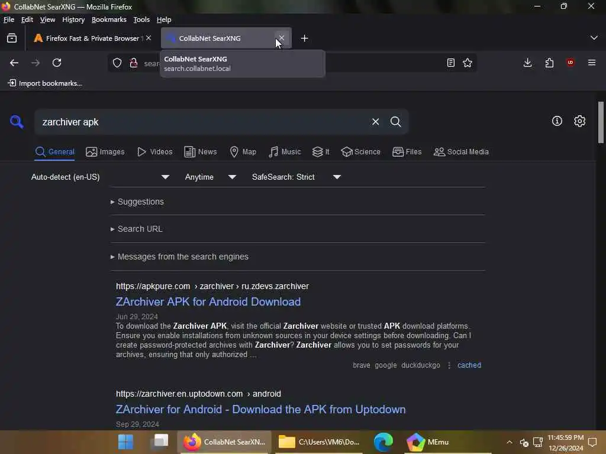The height and width of the screenshot is (454, 606).
Task: Show hidden system tray icons chevron
Action: (x=510, y=442)
